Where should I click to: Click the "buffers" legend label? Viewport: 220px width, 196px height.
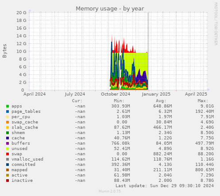pos(21,143)
